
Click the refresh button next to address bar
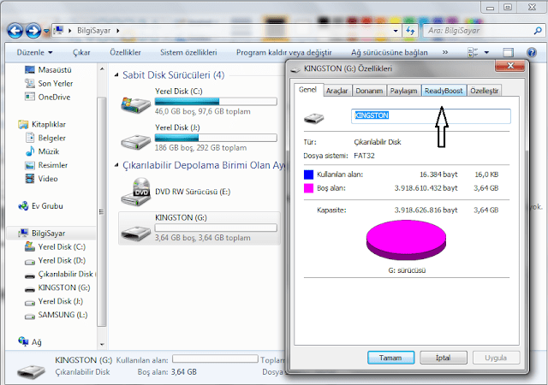pyautogui.click(x=410, y=31)
